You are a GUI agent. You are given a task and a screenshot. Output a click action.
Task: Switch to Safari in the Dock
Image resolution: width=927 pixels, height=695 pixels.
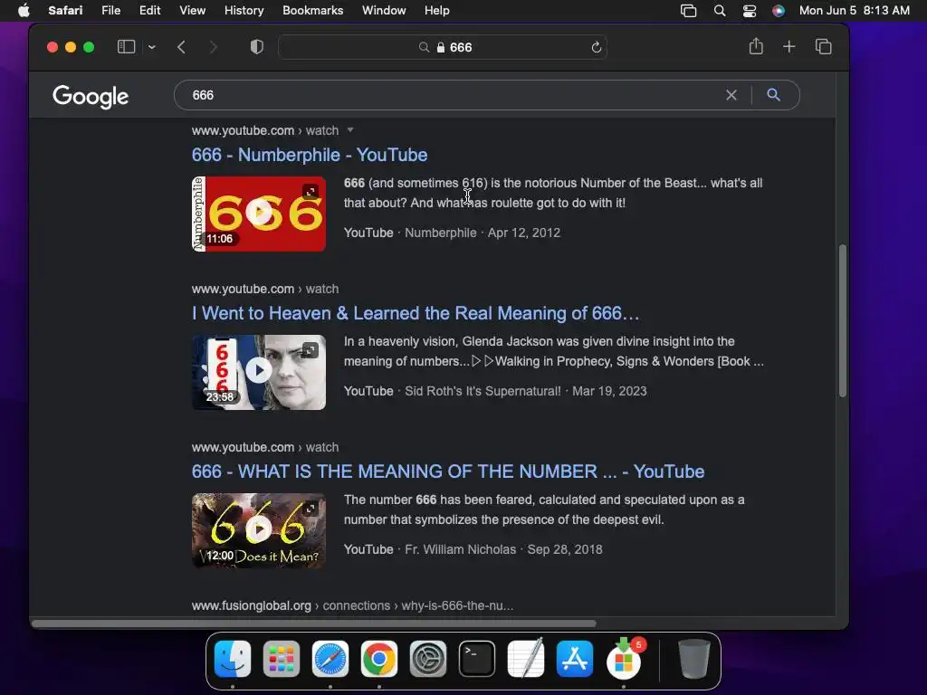pyautogui.click(x=330, y=659)
